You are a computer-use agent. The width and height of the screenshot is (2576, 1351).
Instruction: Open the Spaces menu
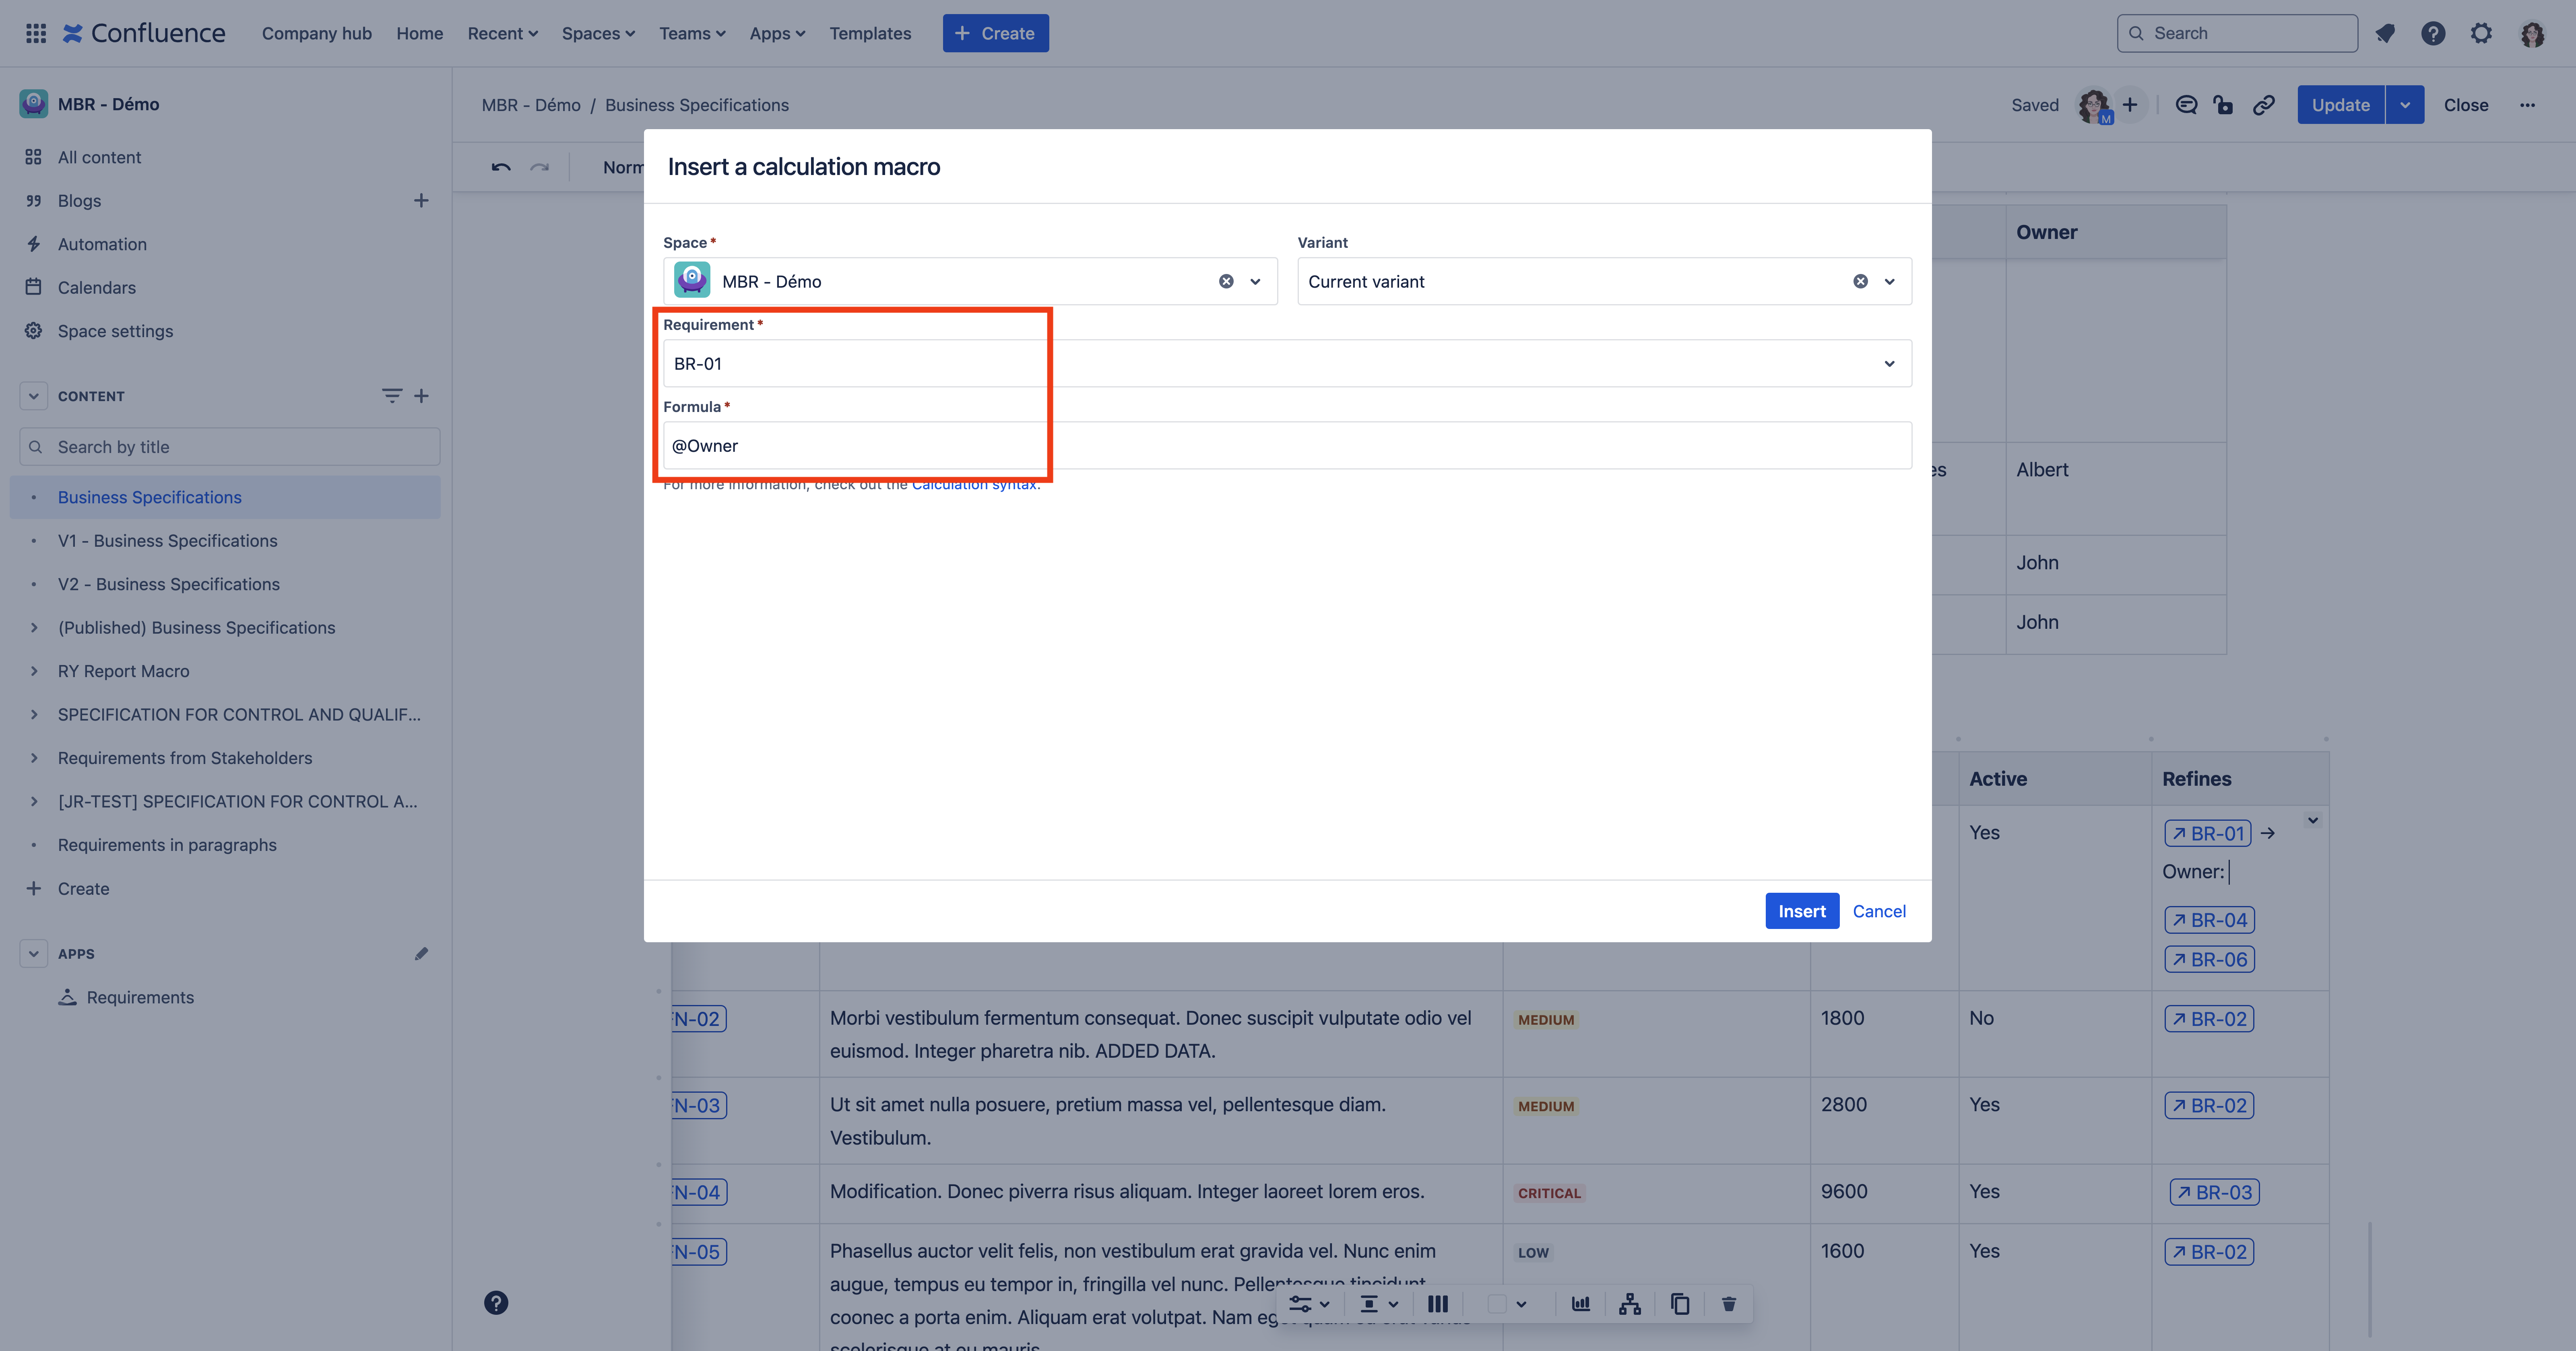tap(598, 33)
